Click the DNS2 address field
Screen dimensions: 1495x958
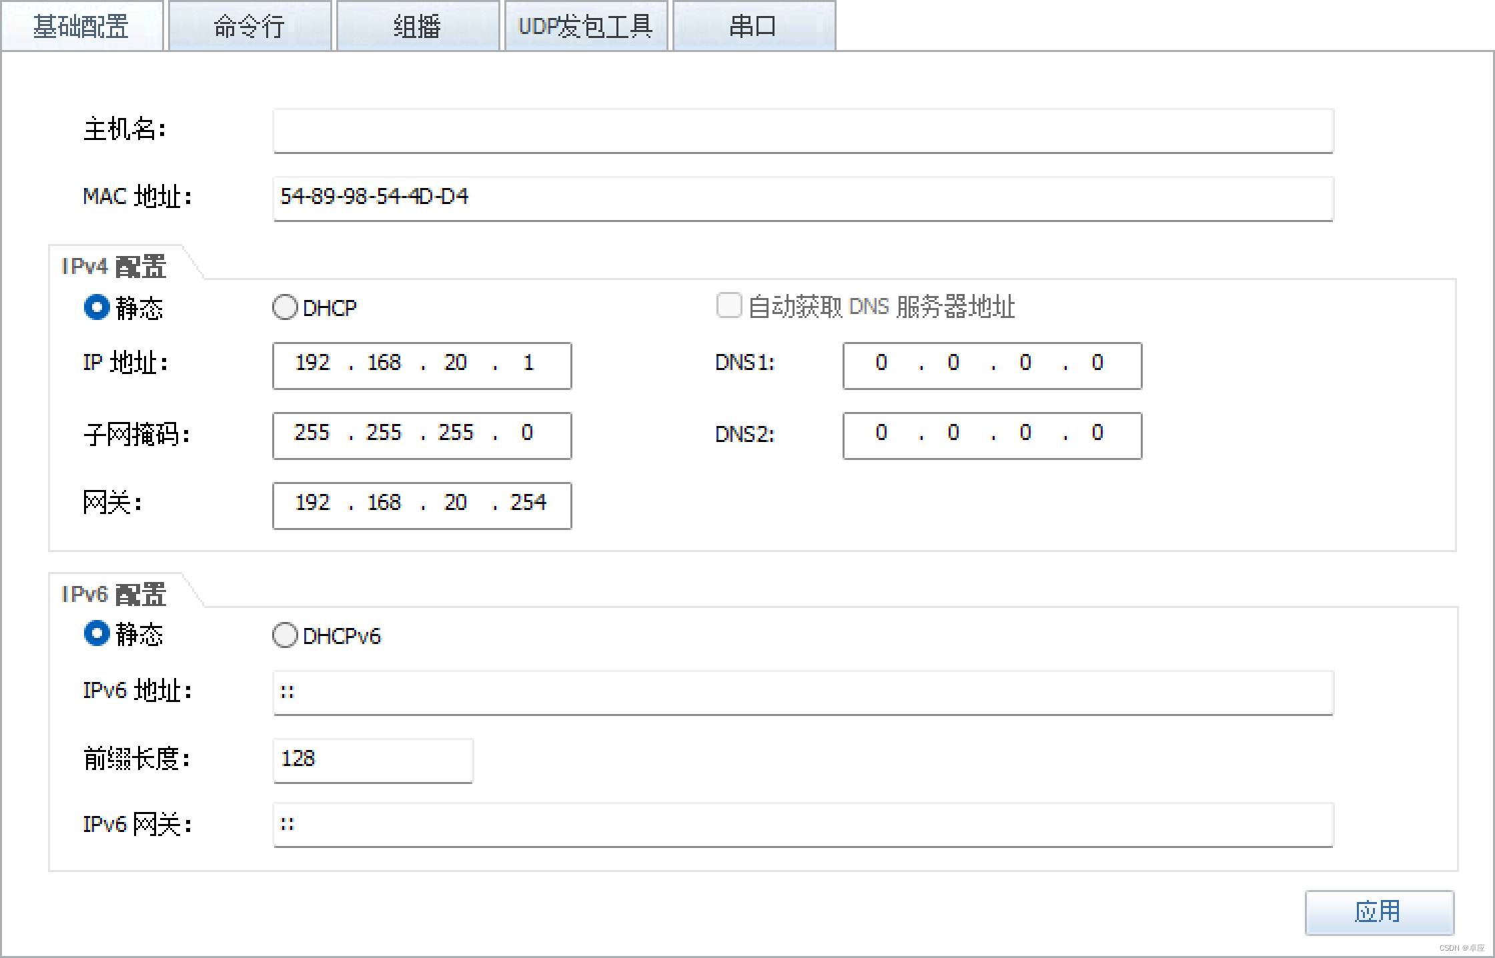coord(992,435)
